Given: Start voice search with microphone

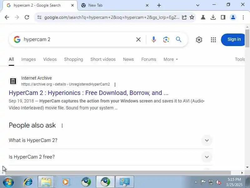Looking at the screenshot, I should point(154,39).
